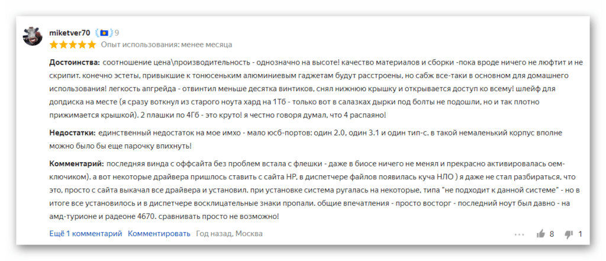Image resolution: width=606 pixels, height=261 pixels.
Task: Click the thumbs down icon on the review
Action: coord(569,234)
